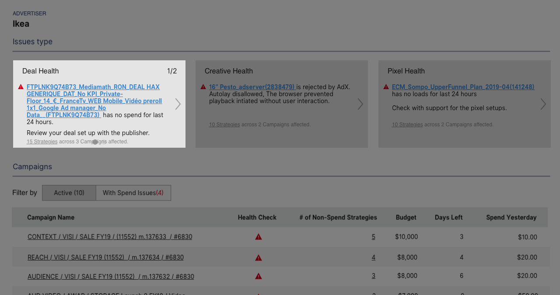Open REACH / VISI / SALE FY19 campaign
Image resolution: width=560 pixels, height=295 pixels.
pyautogui.click(x=105, y=257)
